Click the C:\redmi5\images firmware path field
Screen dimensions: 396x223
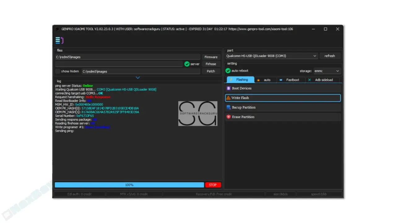(128, 57)
